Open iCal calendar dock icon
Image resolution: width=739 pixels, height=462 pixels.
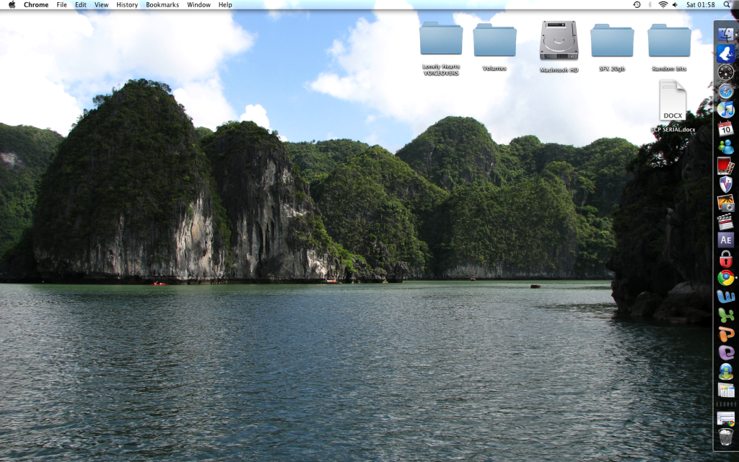(x=725, y=128)
